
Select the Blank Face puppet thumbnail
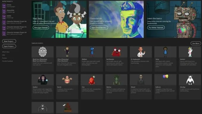click(43, 52)
